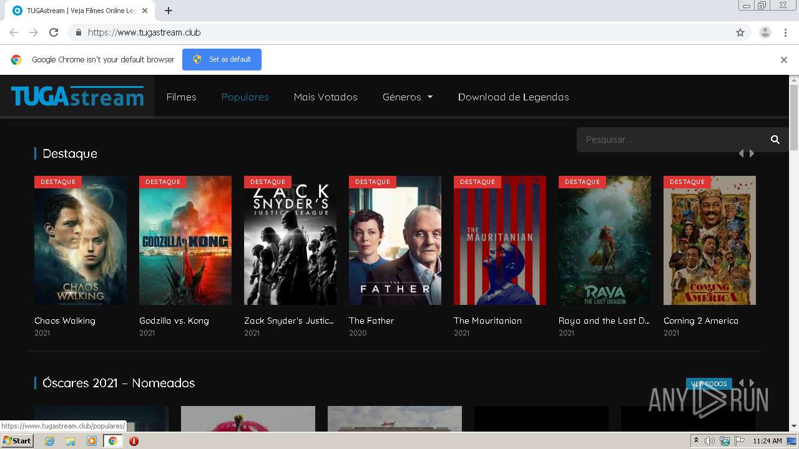Click Óscares carousel next arrow
The image size is (799, 449).
pos(752,383)
